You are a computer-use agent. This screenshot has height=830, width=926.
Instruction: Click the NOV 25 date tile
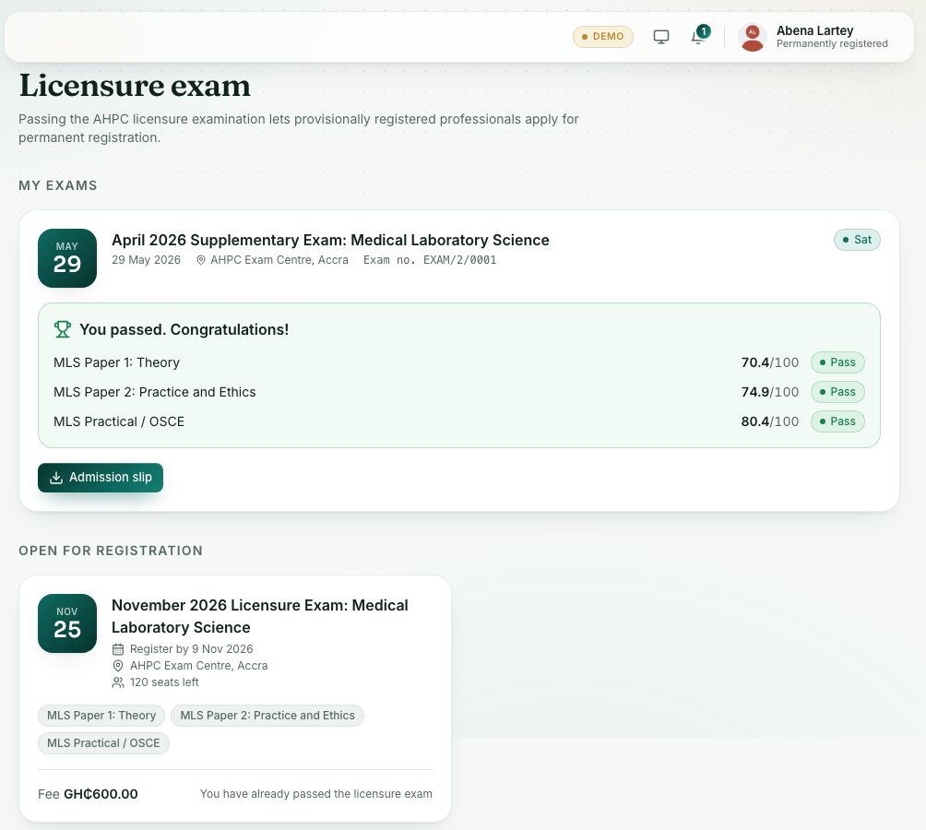67,623
